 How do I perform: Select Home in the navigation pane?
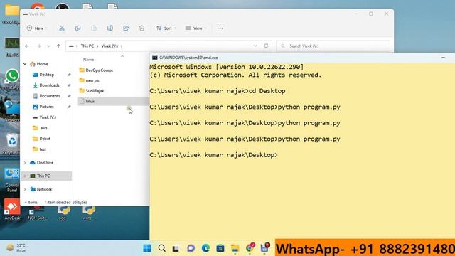tap(43, 64)
